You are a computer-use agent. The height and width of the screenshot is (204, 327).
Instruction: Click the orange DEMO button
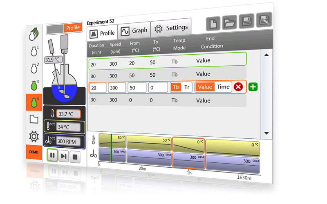click(34, 152)
